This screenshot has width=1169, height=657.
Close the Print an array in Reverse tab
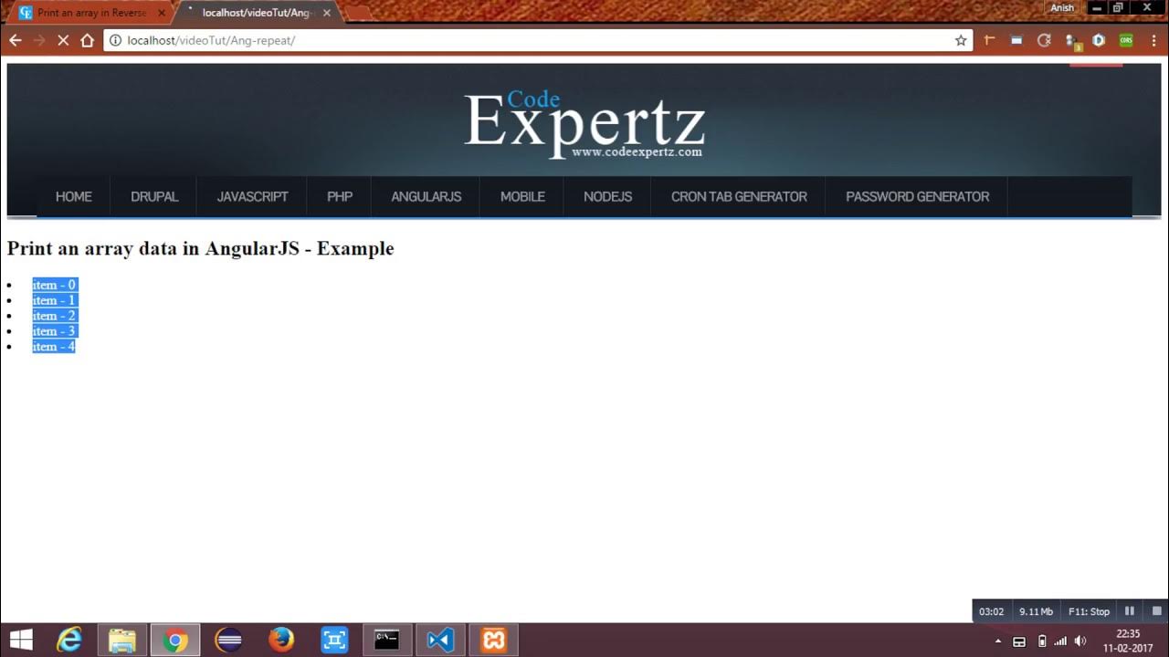point(160,13)
